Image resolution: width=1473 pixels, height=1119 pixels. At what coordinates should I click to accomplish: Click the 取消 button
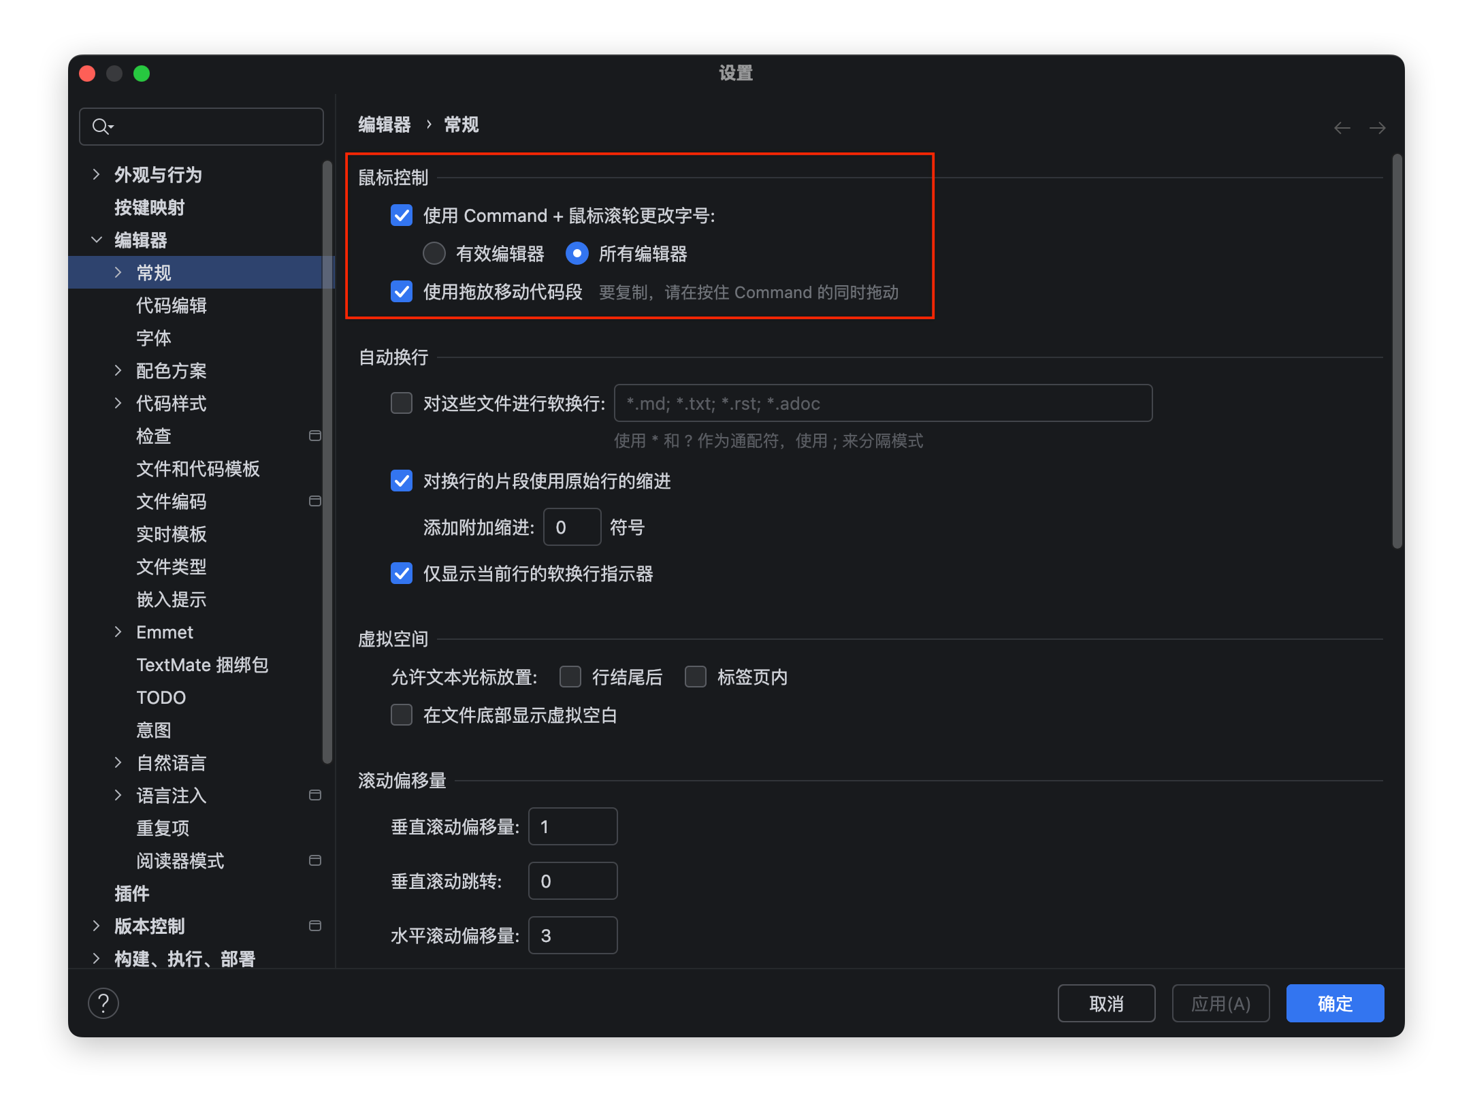coord(1106,1003)
